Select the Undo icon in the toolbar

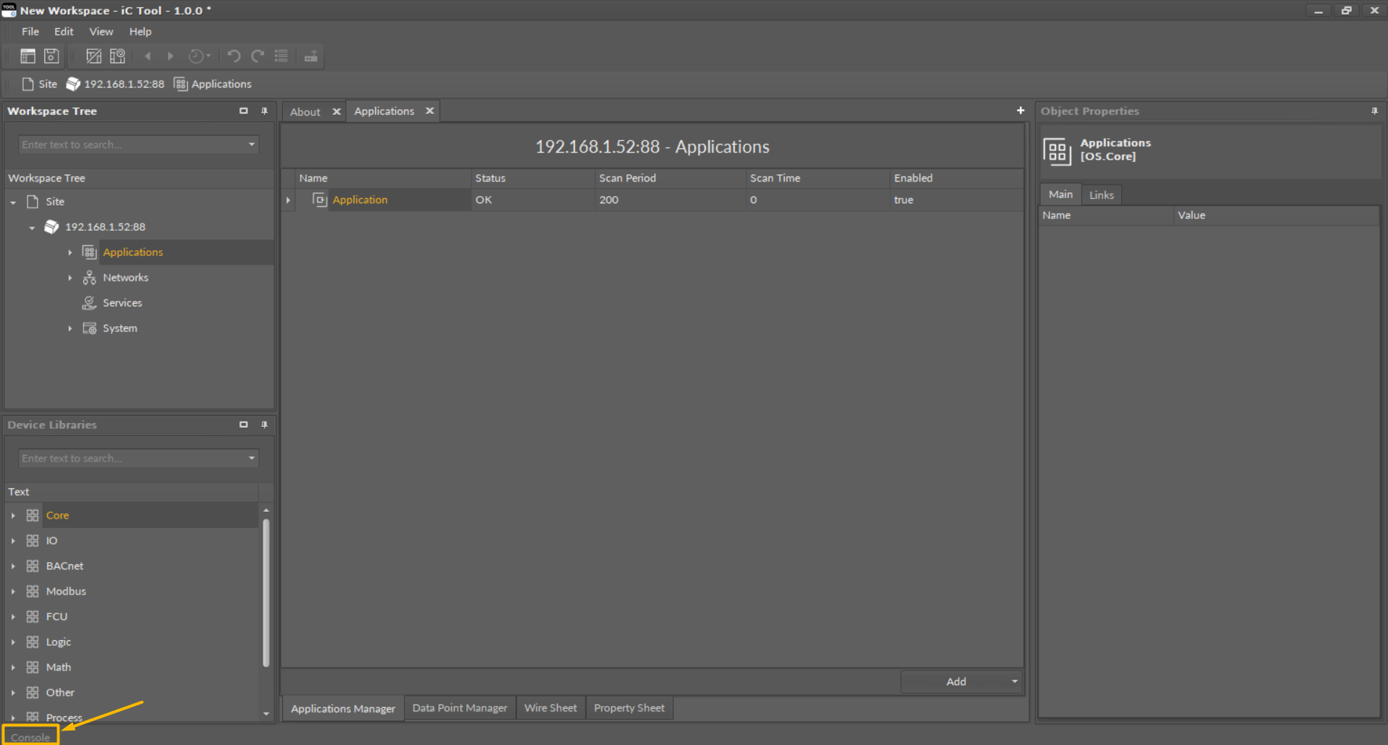[x=233, y=56]
